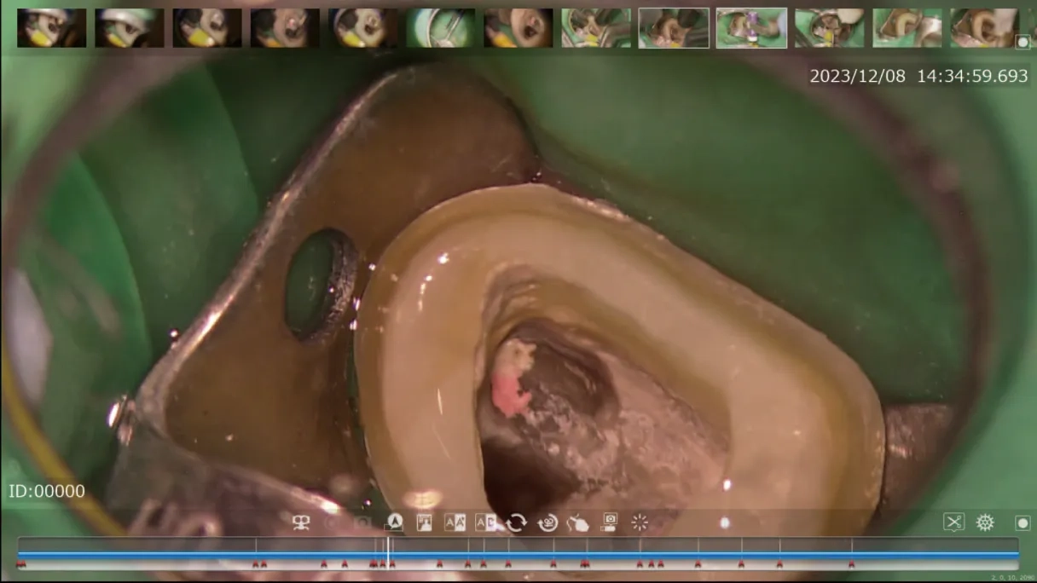
Task: Select the first thumbnail in top strip
Action: (51, 27)
